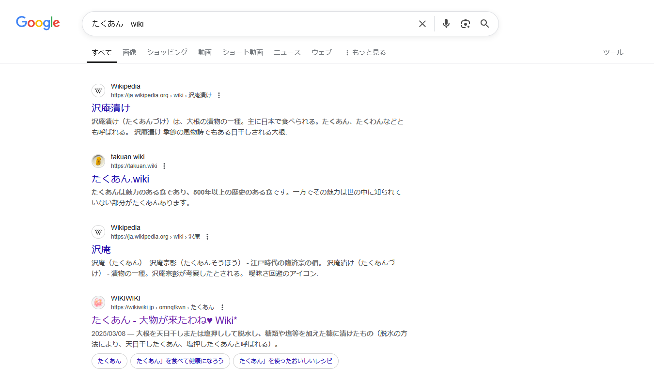Screen dimensions: 654x379
Task: Click URL ja.wikipedia.org › wiki › 沢庵
Action: click(x=156, y=237)
